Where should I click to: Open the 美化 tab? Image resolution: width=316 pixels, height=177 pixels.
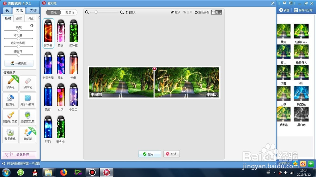pos(19,10)
